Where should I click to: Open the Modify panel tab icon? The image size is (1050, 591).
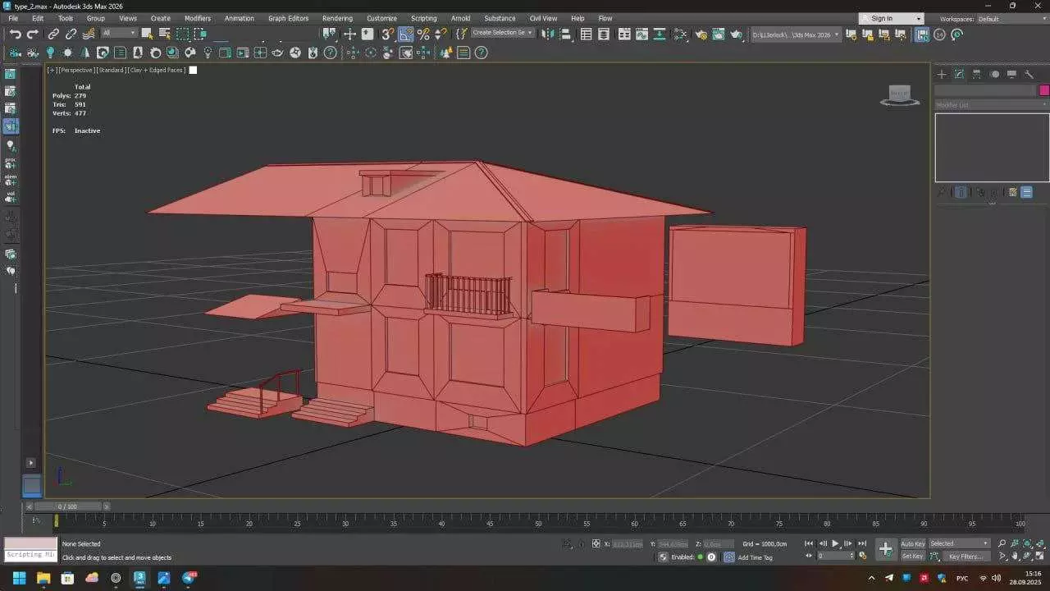[959, 74]
